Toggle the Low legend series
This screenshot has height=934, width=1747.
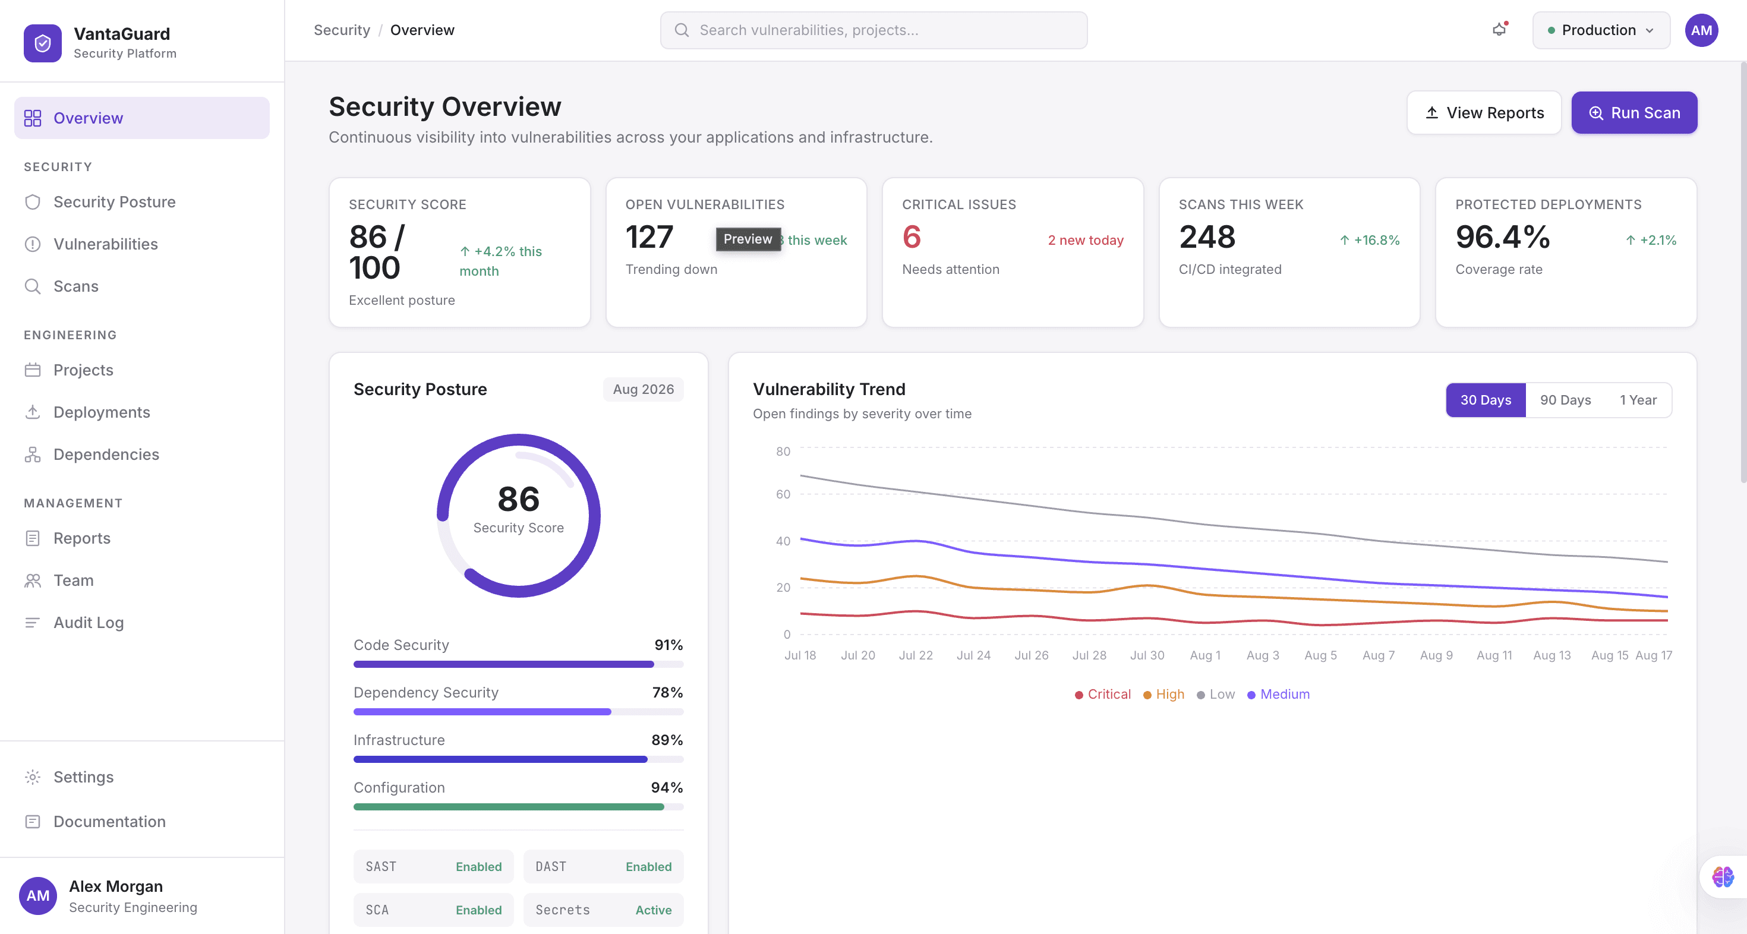click(1216, 695)
